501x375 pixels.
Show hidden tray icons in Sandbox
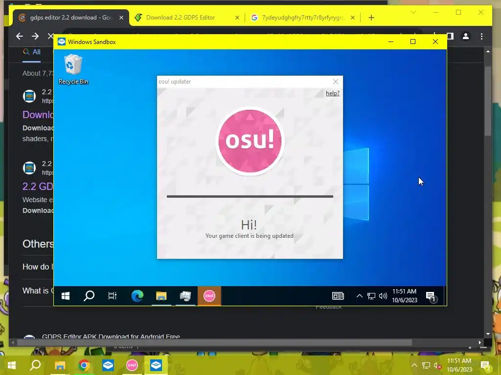coord(360,296)
